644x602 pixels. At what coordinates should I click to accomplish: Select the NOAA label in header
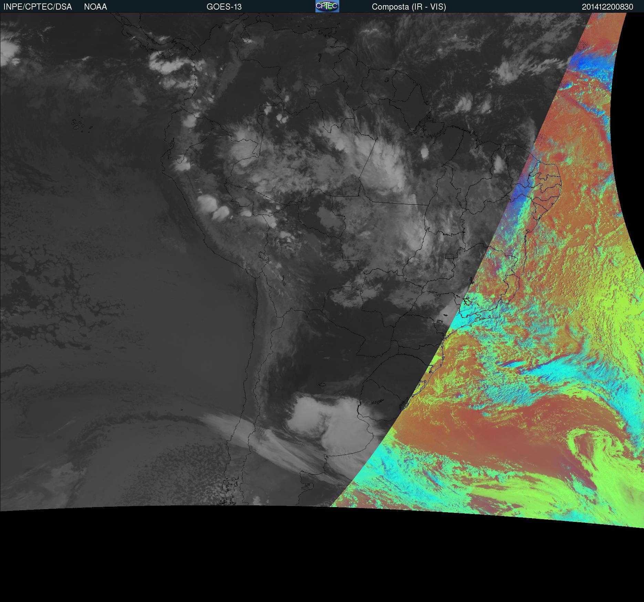[95, 7]
